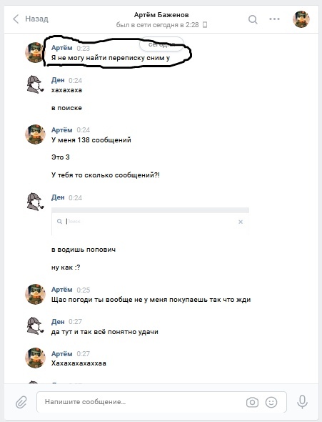Open Артём's profile avatar in header
Viewport: 322px width, 422px height.
pos(301,19)
